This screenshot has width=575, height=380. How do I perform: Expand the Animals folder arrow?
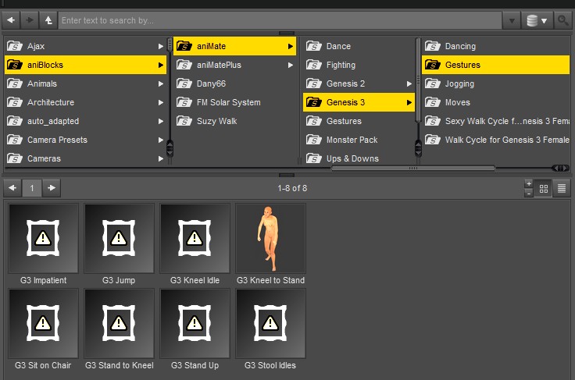coord(161,83)
